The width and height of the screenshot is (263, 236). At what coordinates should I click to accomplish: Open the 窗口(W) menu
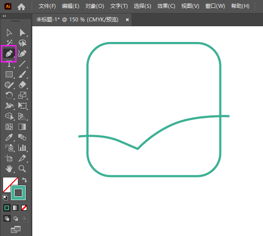(215, 6)
